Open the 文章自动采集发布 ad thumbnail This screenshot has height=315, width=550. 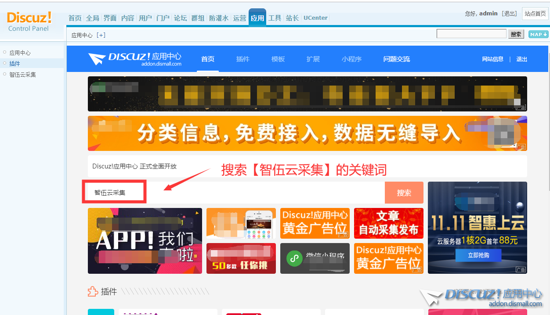pos(388,223)
